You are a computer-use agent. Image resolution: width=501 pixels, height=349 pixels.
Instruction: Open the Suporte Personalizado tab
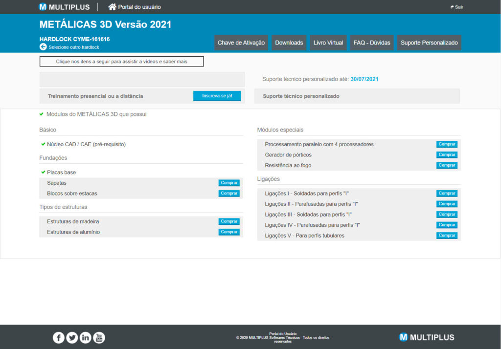429,43
